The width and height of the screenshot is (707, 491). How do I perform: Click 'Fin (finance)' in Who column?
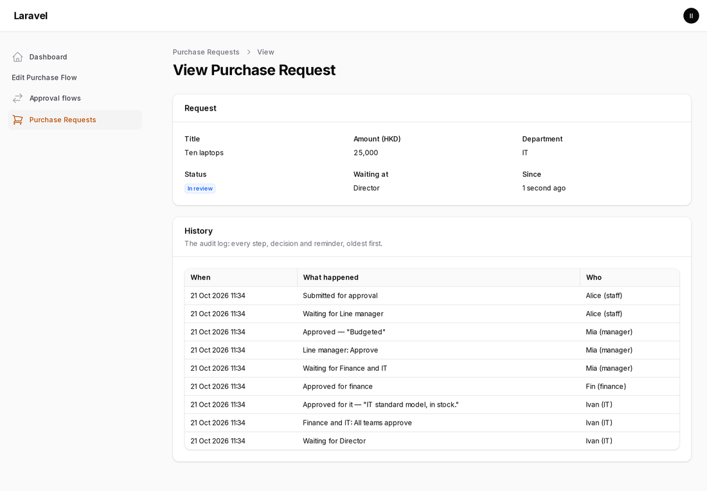click(605, 386)
